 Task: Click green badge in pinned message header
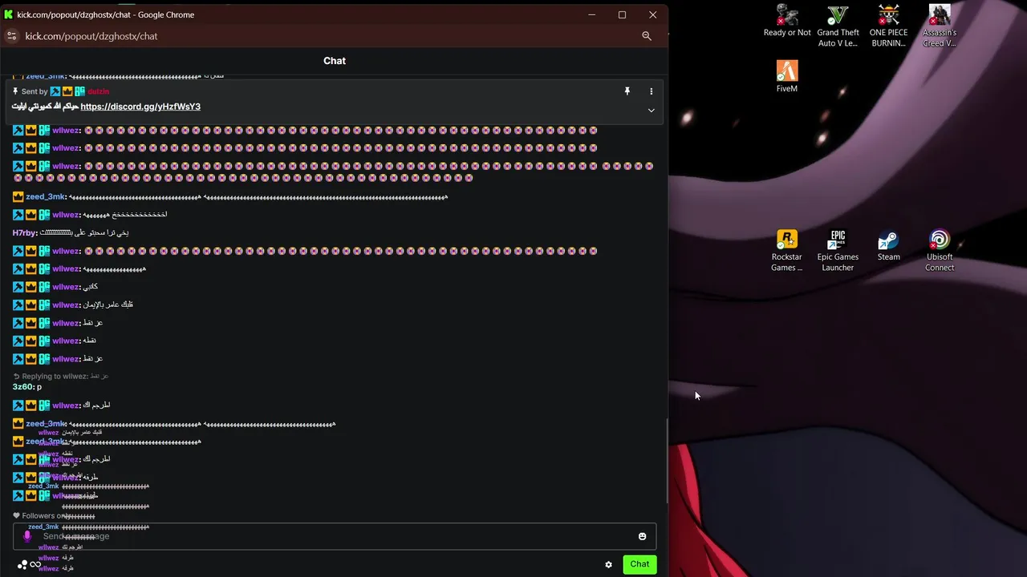tap(79, 91)
